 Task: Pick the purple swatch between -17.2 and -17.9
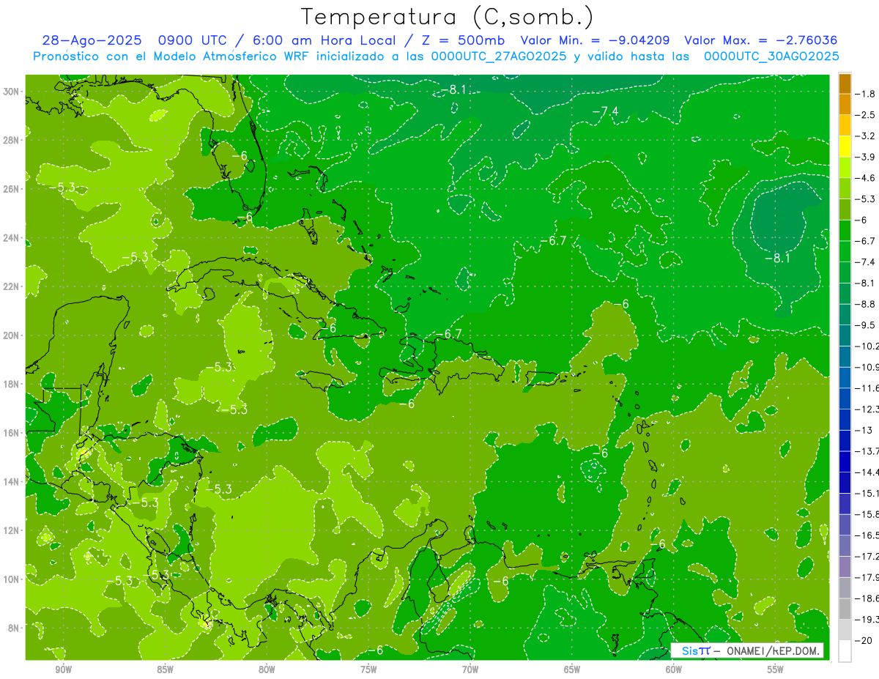(845, 566)
